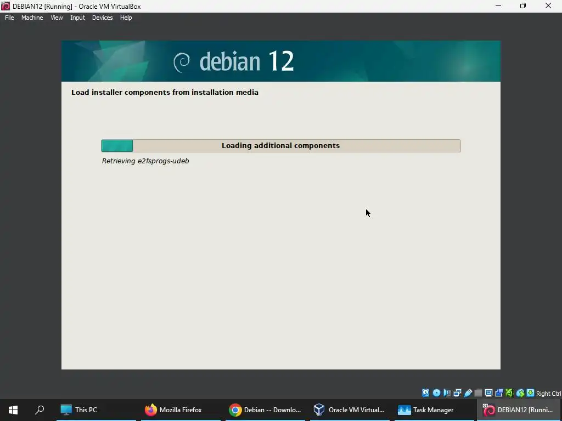
Task: Open the Input menu
Action: (77, 18)
